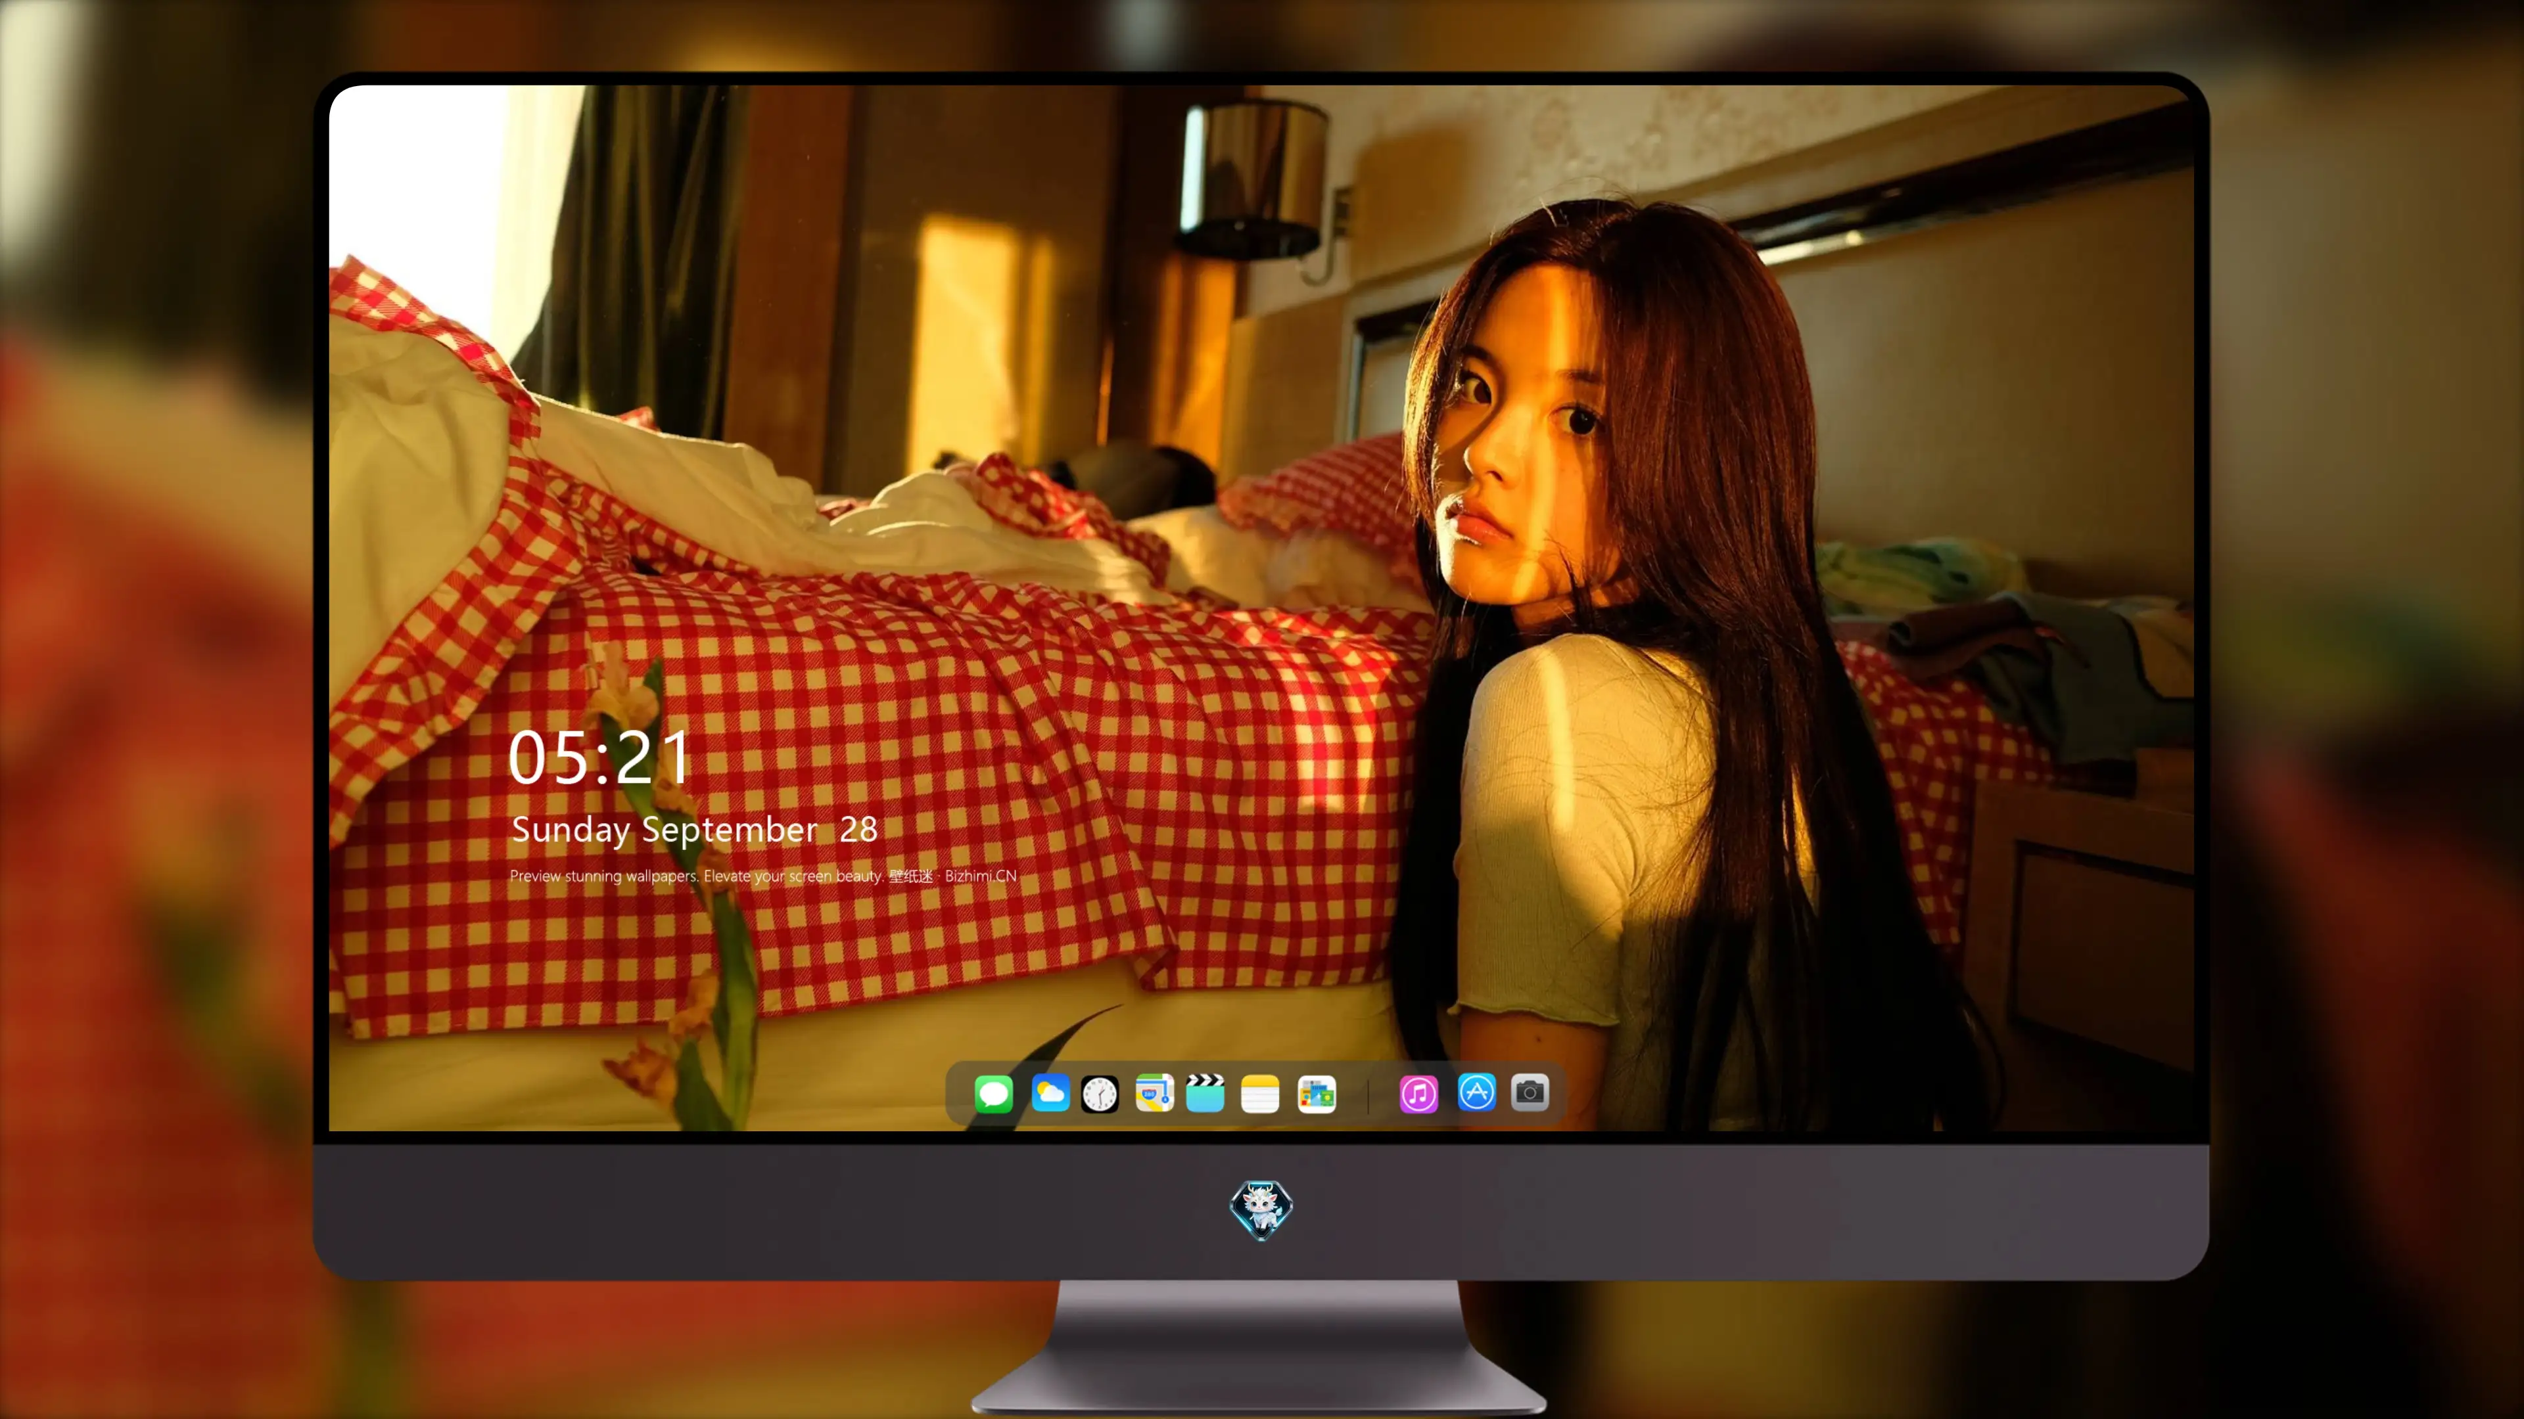Launch iTunes Store music icon
This screenshot has width=2524, height=1419.
(x=1419, y=1094)
